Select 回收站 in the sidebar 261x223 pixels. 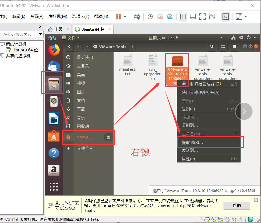[x=88, y=126]
